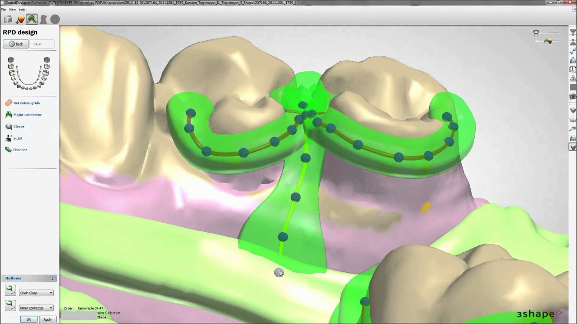
Task: Open the Chain Clasp dropdown
Action: tap(36, 293)
